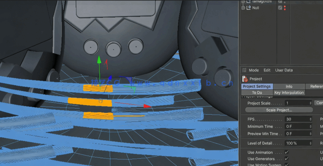323x166 pixels.
Task: Click the Null object's null icon
Action: click(x=248, y=8)
